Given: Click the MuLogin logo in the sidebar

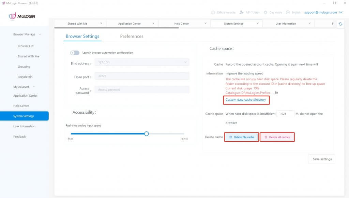Looking at the screenshot, I should (x=22, y=16).
